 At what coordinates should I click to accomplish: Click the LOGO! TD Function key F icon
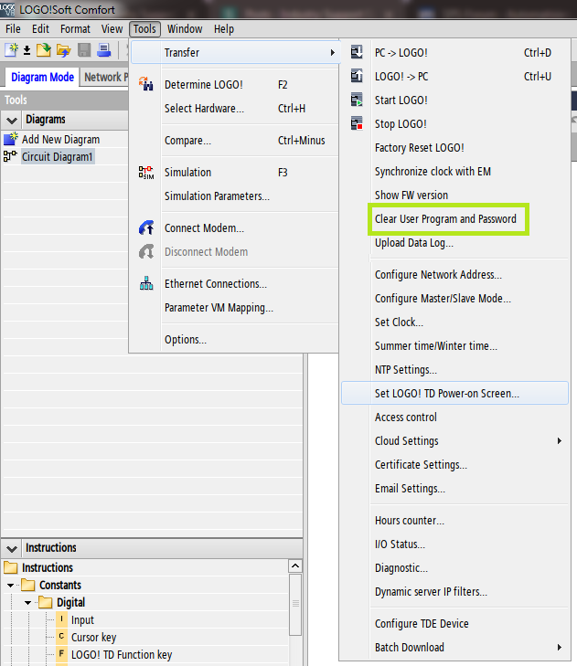point(61,654)
